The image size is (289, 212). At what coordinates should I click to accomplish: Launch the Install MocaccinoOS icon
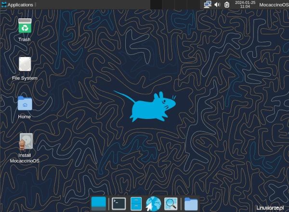coord(26,141)
